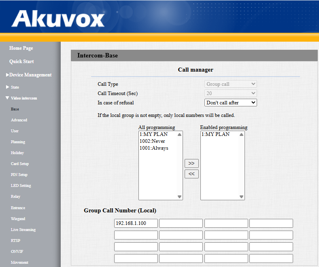The height and width of the screenshot is (267, 319).
Task: Open the Movement page
Action: click(x=19, y=263)
